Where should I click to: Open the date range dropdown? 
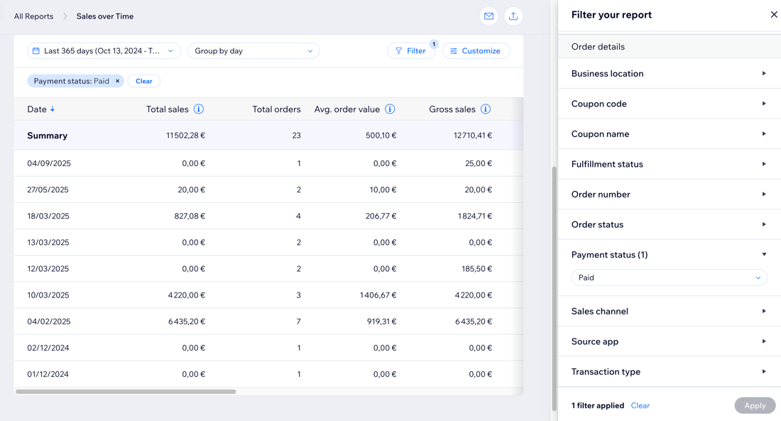click(x=104, y=51)
